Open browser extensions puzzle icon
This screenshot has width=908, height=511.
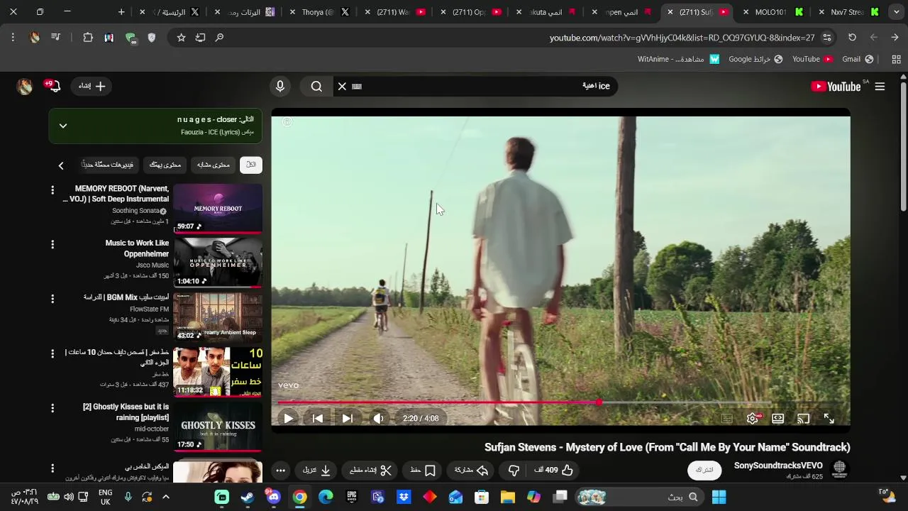click(x=88, y=38)
